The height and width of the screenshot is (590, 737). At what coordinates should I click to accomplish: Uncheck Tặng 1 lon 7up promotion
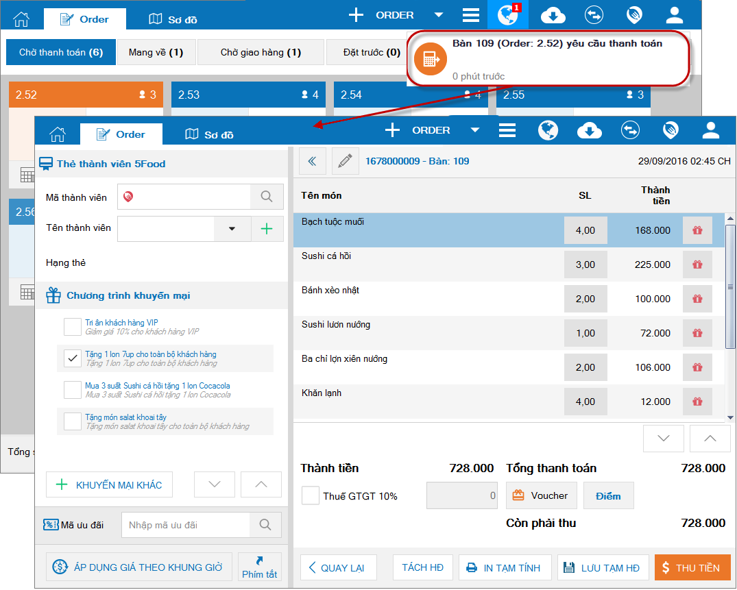[73, 358]
